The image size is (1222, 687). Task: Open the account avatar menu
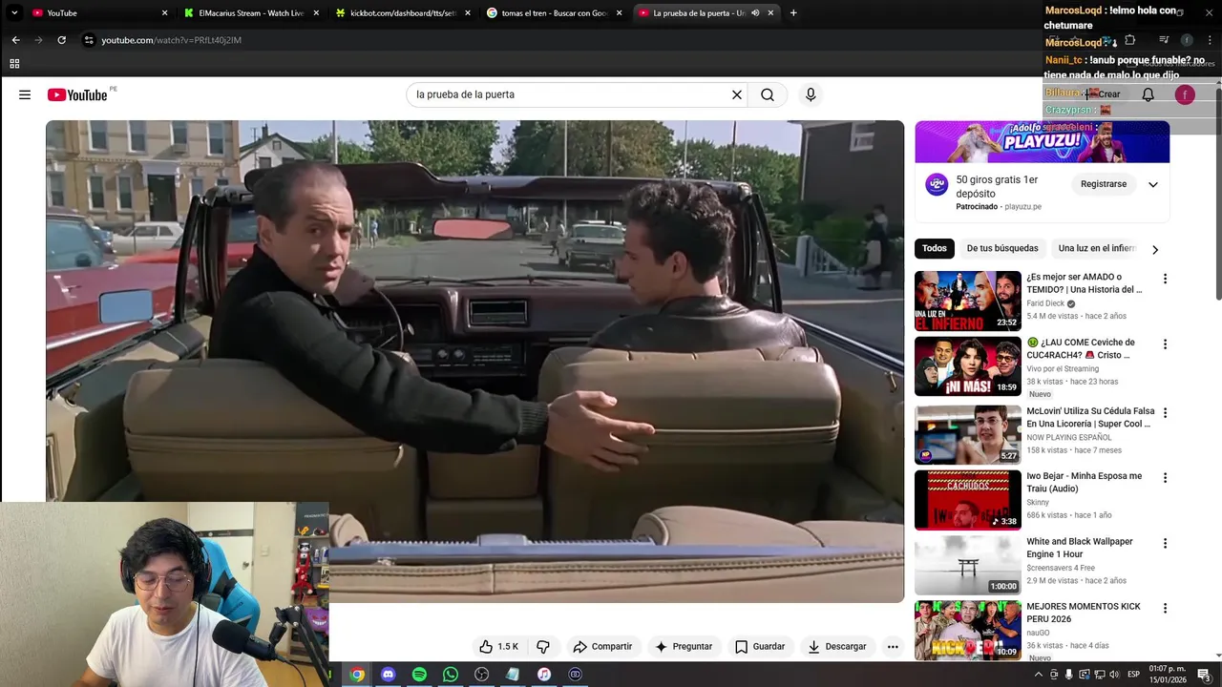(1185, 94)
